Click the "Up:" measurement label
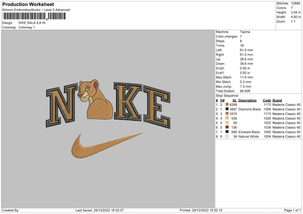This screenshot has height=214, width=303. pyautogui.click(x=218, y=59)
